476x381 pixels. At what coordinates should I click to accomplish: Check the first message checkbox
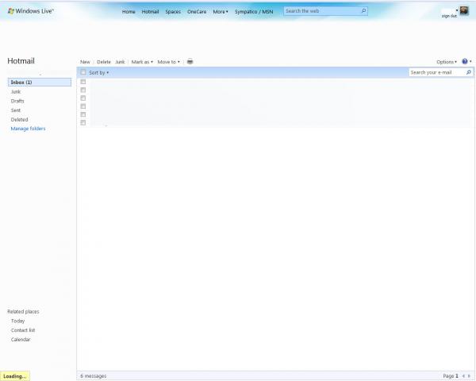click(83, 82)
